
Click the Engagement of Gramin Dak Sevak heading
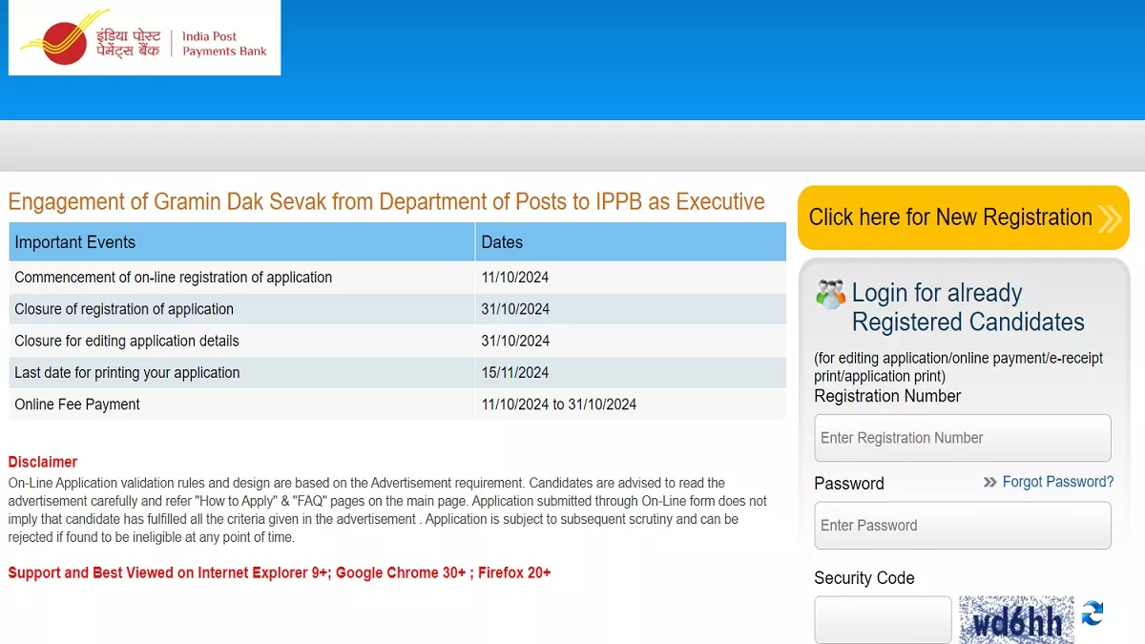(386, 202)
